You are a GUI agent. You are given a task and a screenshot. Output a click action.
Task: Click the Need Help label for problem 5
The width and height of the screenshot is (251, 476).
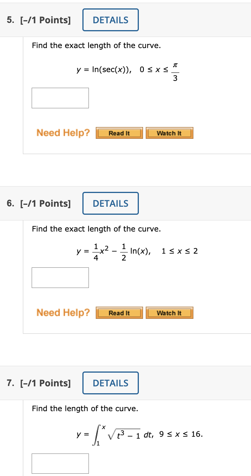[62, 133]
